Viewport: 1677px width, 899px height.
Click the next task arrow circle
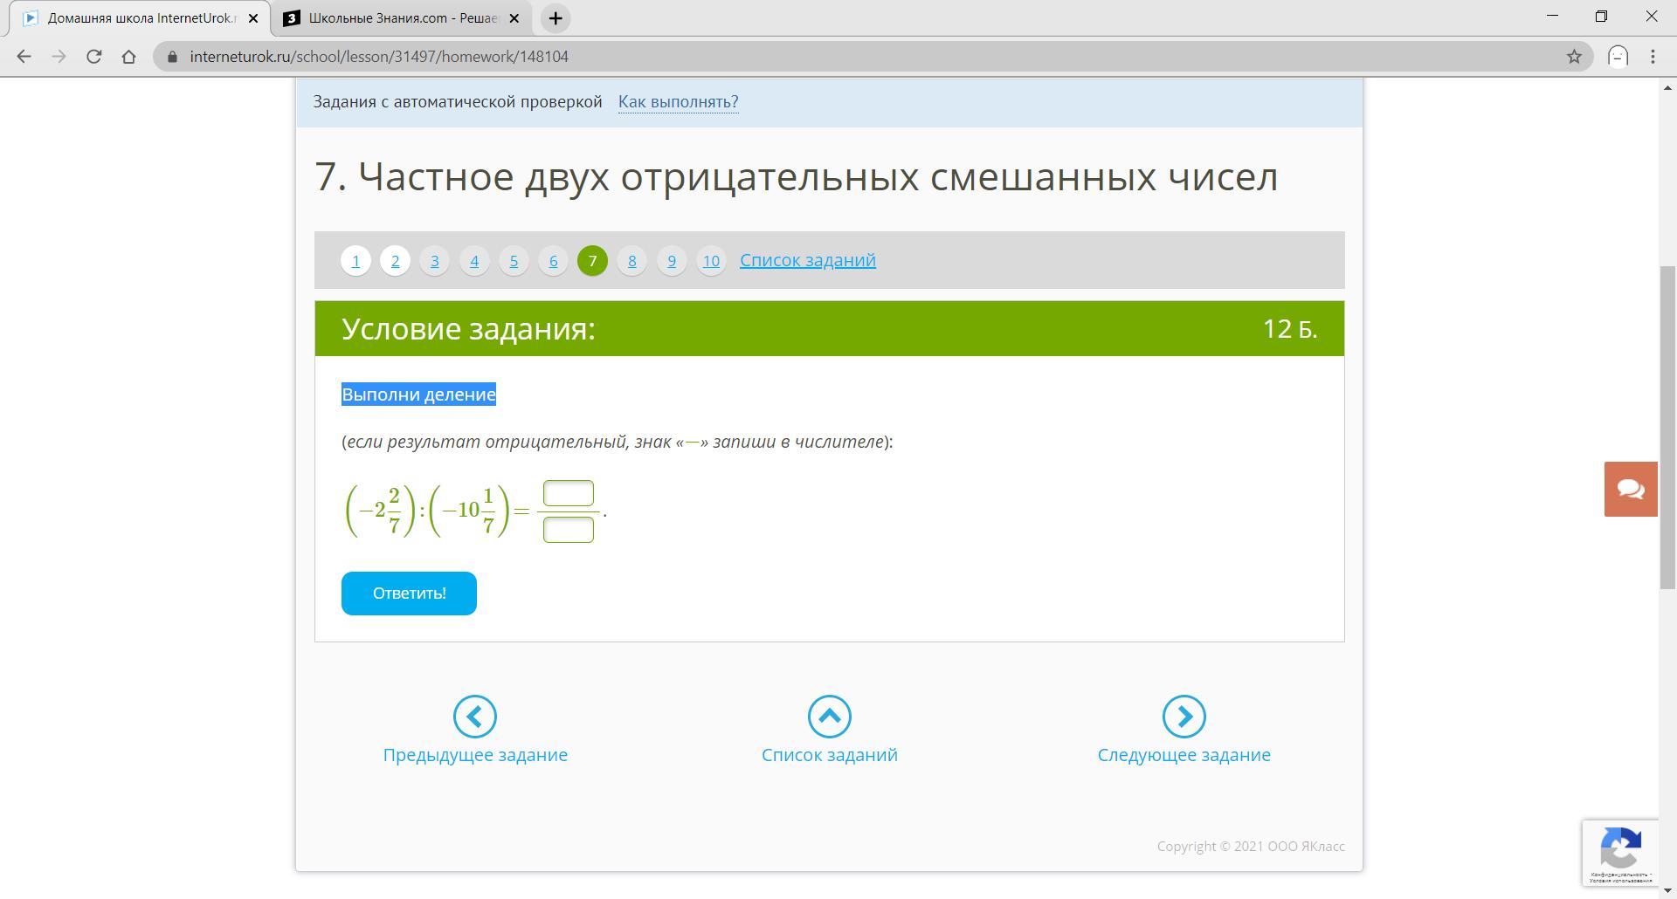[1184, 717]
